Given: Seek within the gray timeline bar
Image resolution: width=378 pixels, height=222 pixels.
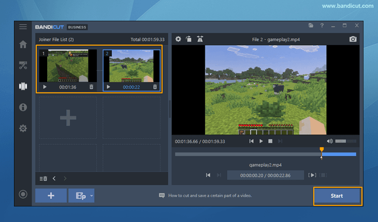Looking at the screenshot, I should [x=248, y=154].
